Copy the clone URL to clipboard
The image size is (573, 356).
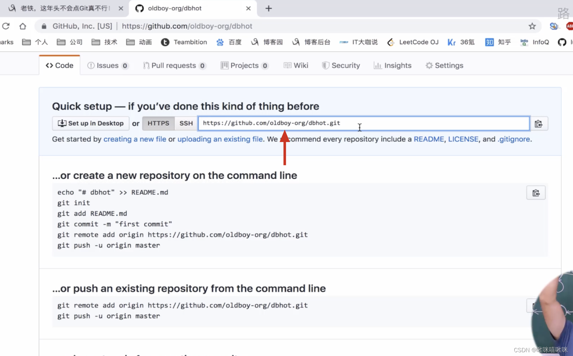tap(539, 123)
